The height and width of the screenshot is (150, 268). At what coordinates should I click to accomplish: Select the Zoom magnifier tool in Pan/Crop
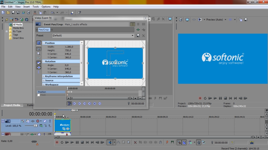(39, 53)
